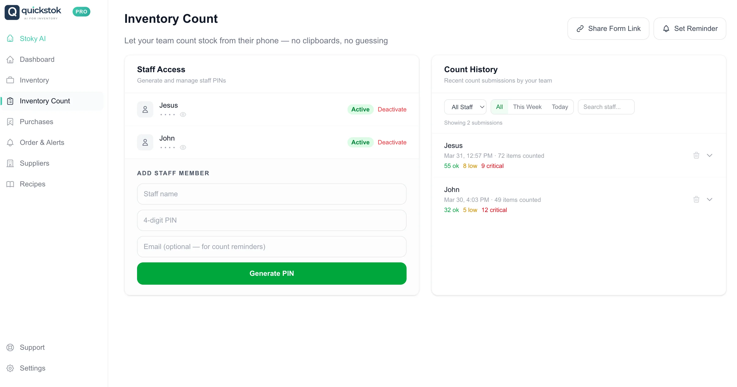The height and width of the screenshot is (387, 737).
Task: Reveal Jesus's PIN with the eye icon
Action: 183,114
